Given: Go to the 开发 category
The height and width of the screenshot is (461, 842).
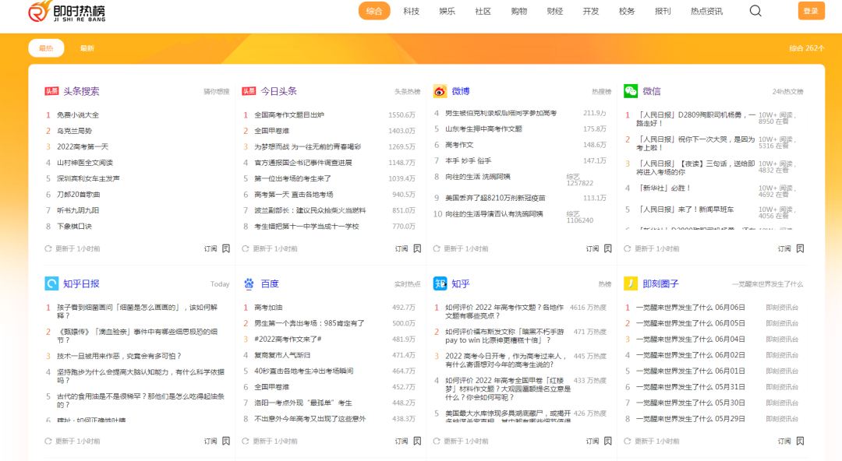Looking at the screenshot, I should (591, 11).
